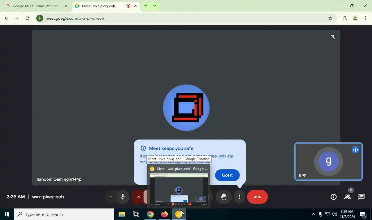Expand audio settings chevron beside microphone

[x=111, y=197]
